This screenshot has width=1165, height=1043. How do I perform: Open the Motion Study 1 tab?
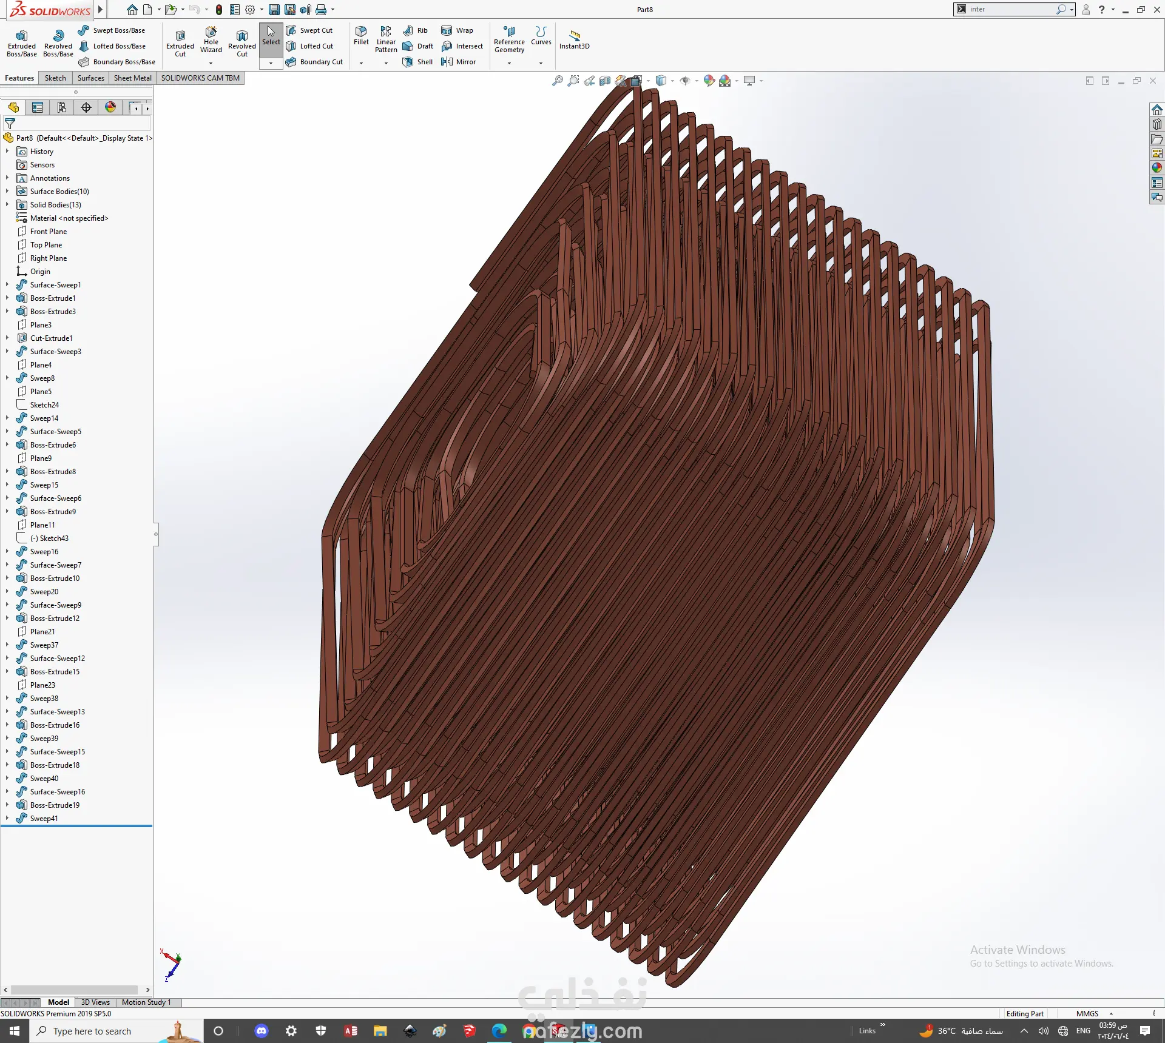click(146, 1002)
